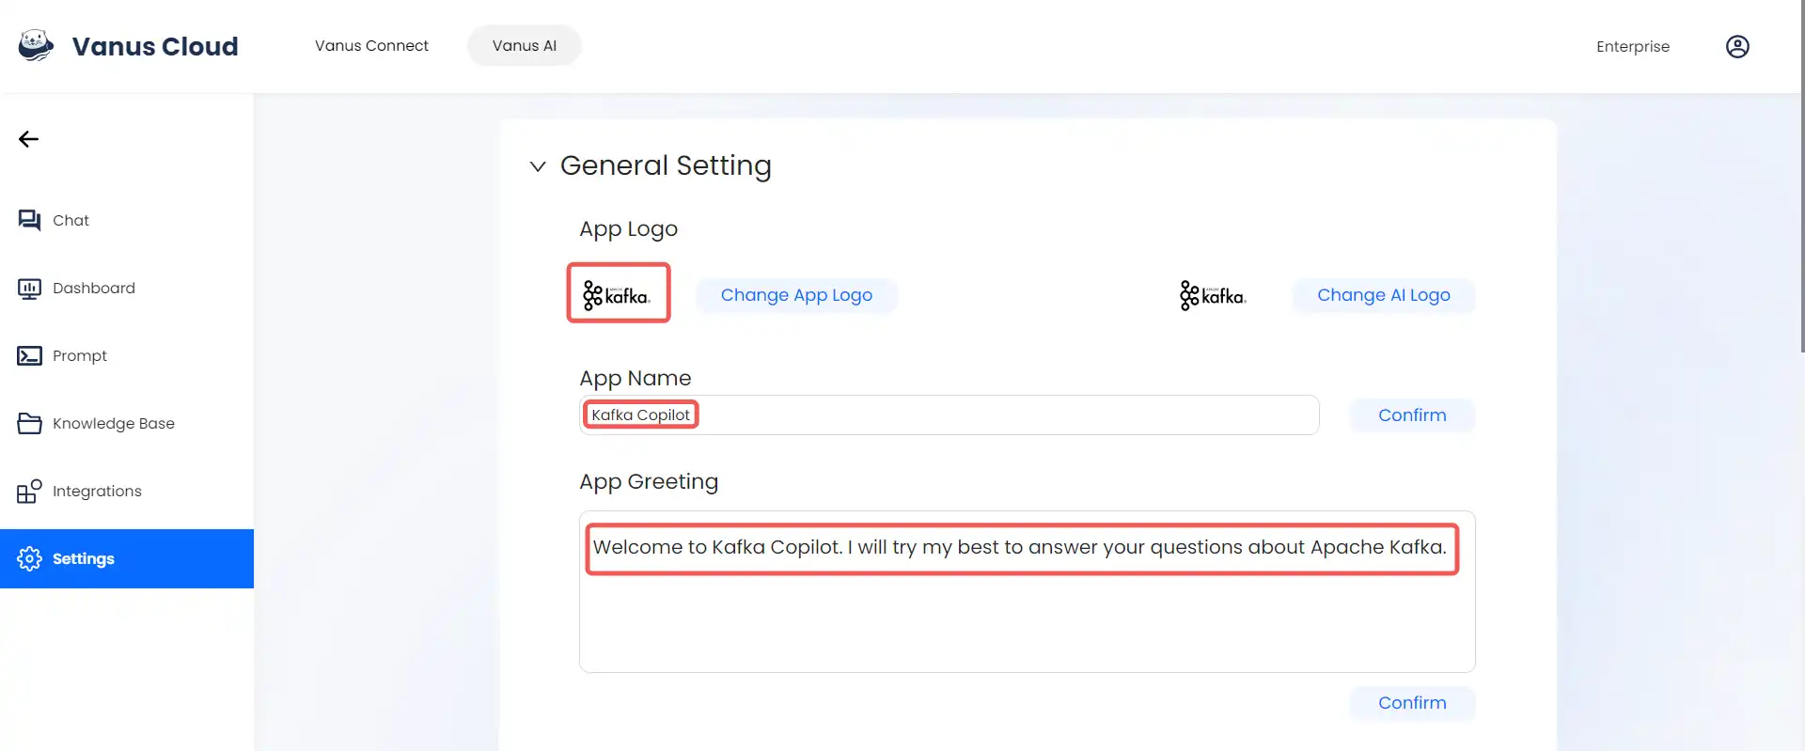The height and width of the screenshot is (751, 1805).
Task: Click the Knowledge Base folder icon
Action: [x=29, y=423]
